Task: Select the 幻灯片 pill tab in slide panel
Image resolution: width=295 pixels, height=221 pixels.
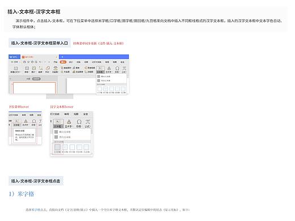Action: 36,79
